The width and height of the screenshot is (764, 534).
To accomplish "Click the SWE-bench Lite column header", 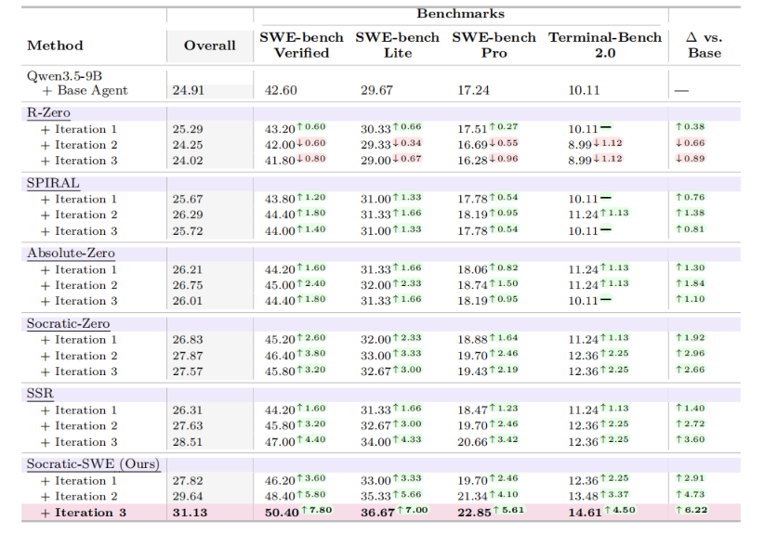I will [x=397, y=45].
